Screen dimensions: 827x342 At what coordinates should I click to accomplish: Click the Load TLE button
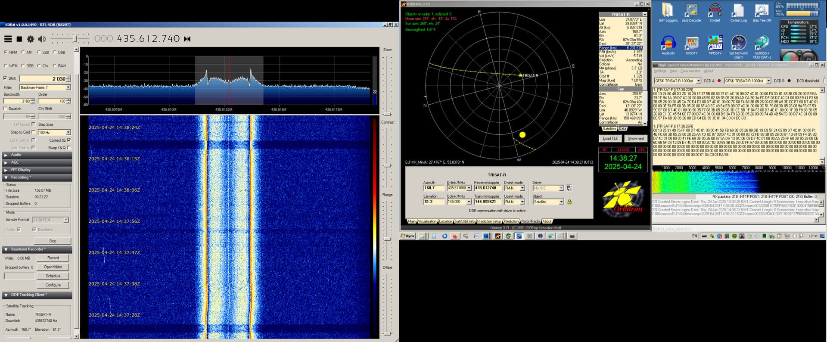coord(610,138)
